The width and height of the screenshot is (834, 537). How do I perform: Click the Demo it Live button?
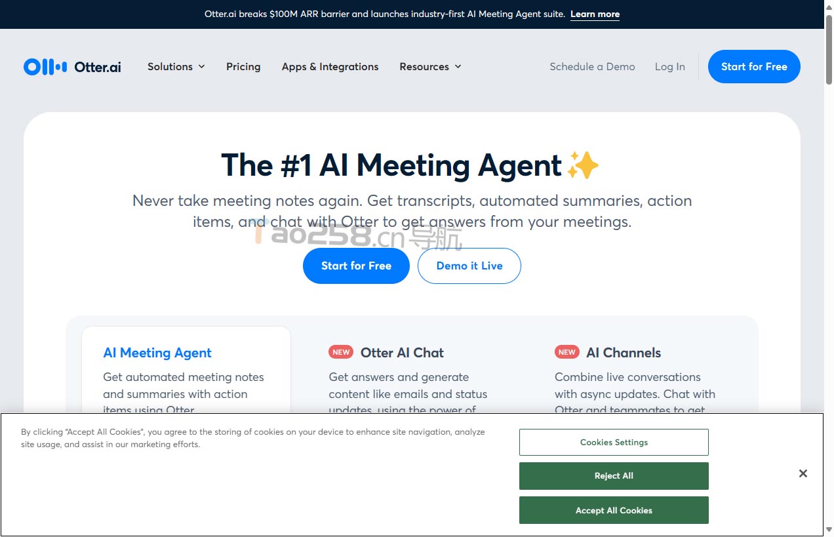469,266
